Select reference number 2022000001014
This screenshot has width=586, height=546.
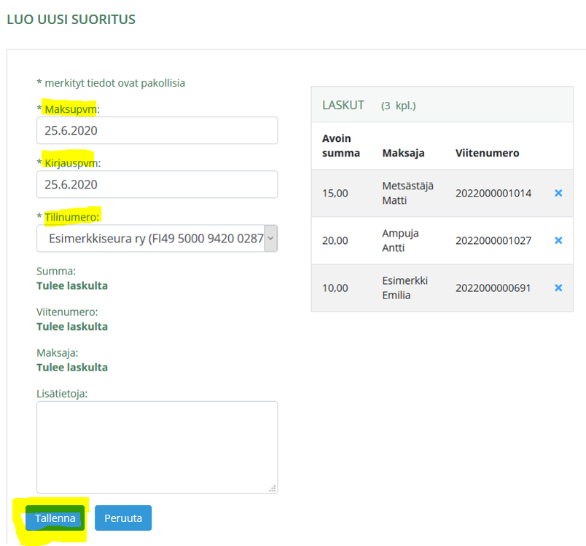[493, 194]
